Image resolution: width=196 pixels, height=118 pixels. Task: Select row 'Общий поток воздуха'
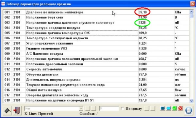[96, 90]
